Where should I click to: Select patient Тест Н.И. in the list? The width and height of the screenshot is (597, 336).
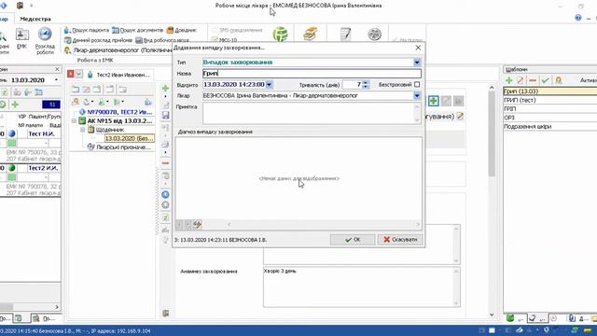pyautogui.click(x=41, y=133)
